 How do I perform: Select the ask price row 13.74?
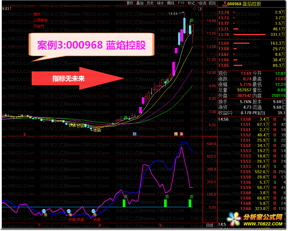click(252, 13)
